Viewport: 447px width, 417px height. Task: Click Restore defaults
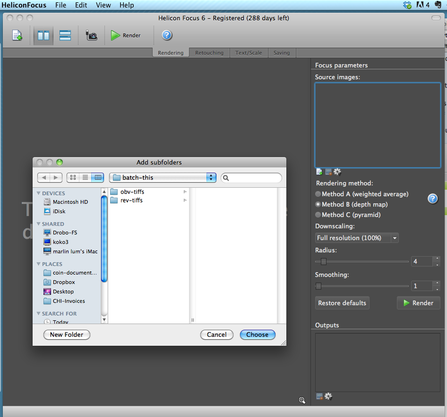[342, 303]
